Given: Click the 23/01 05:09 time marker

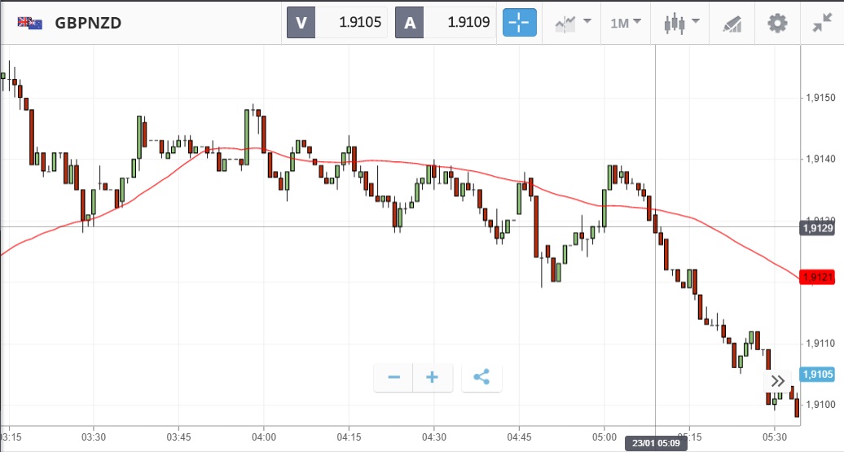Looking at the screenshot, I should [x=656, y=443].
